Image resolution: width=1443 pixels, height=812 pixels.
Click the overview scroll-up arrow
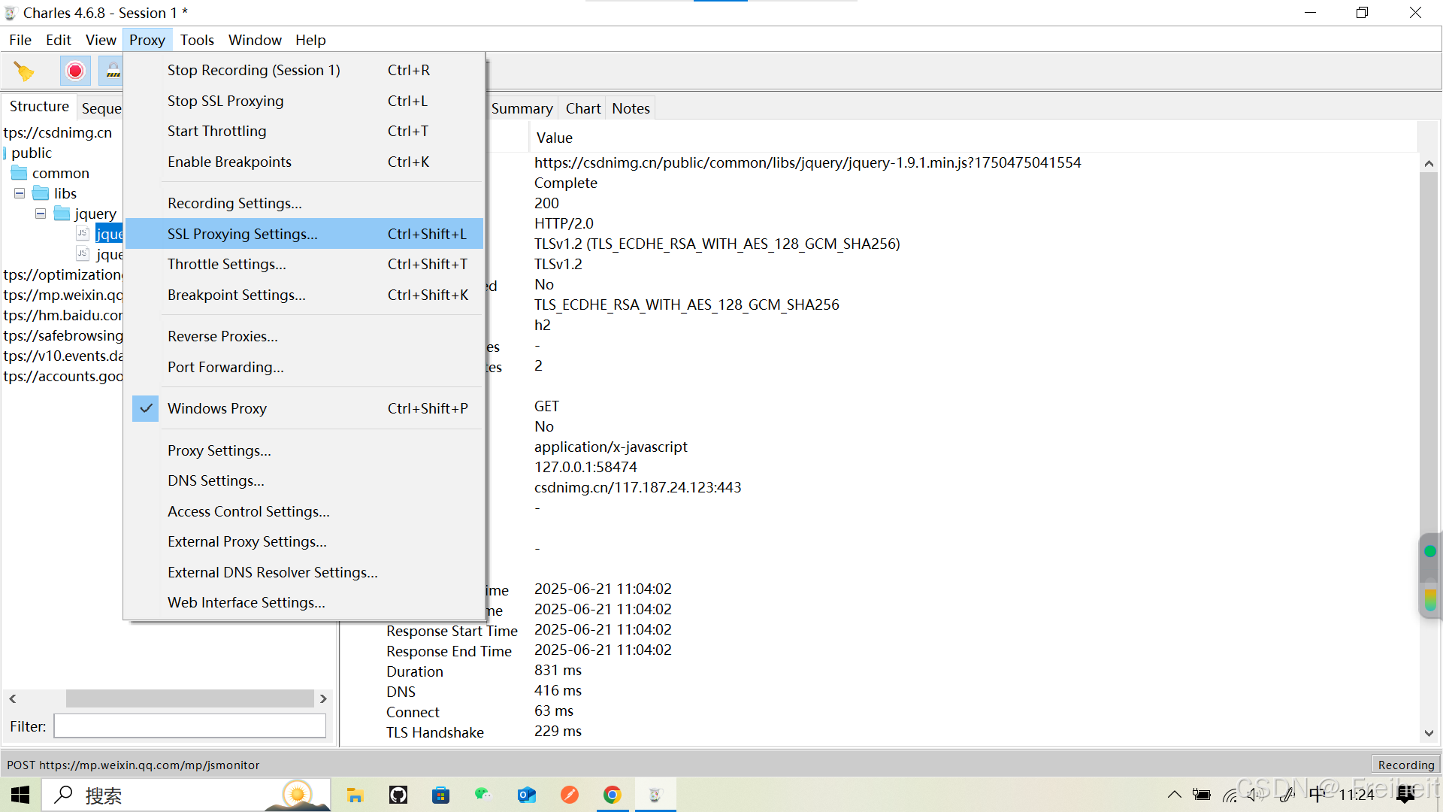(1429, 164)
